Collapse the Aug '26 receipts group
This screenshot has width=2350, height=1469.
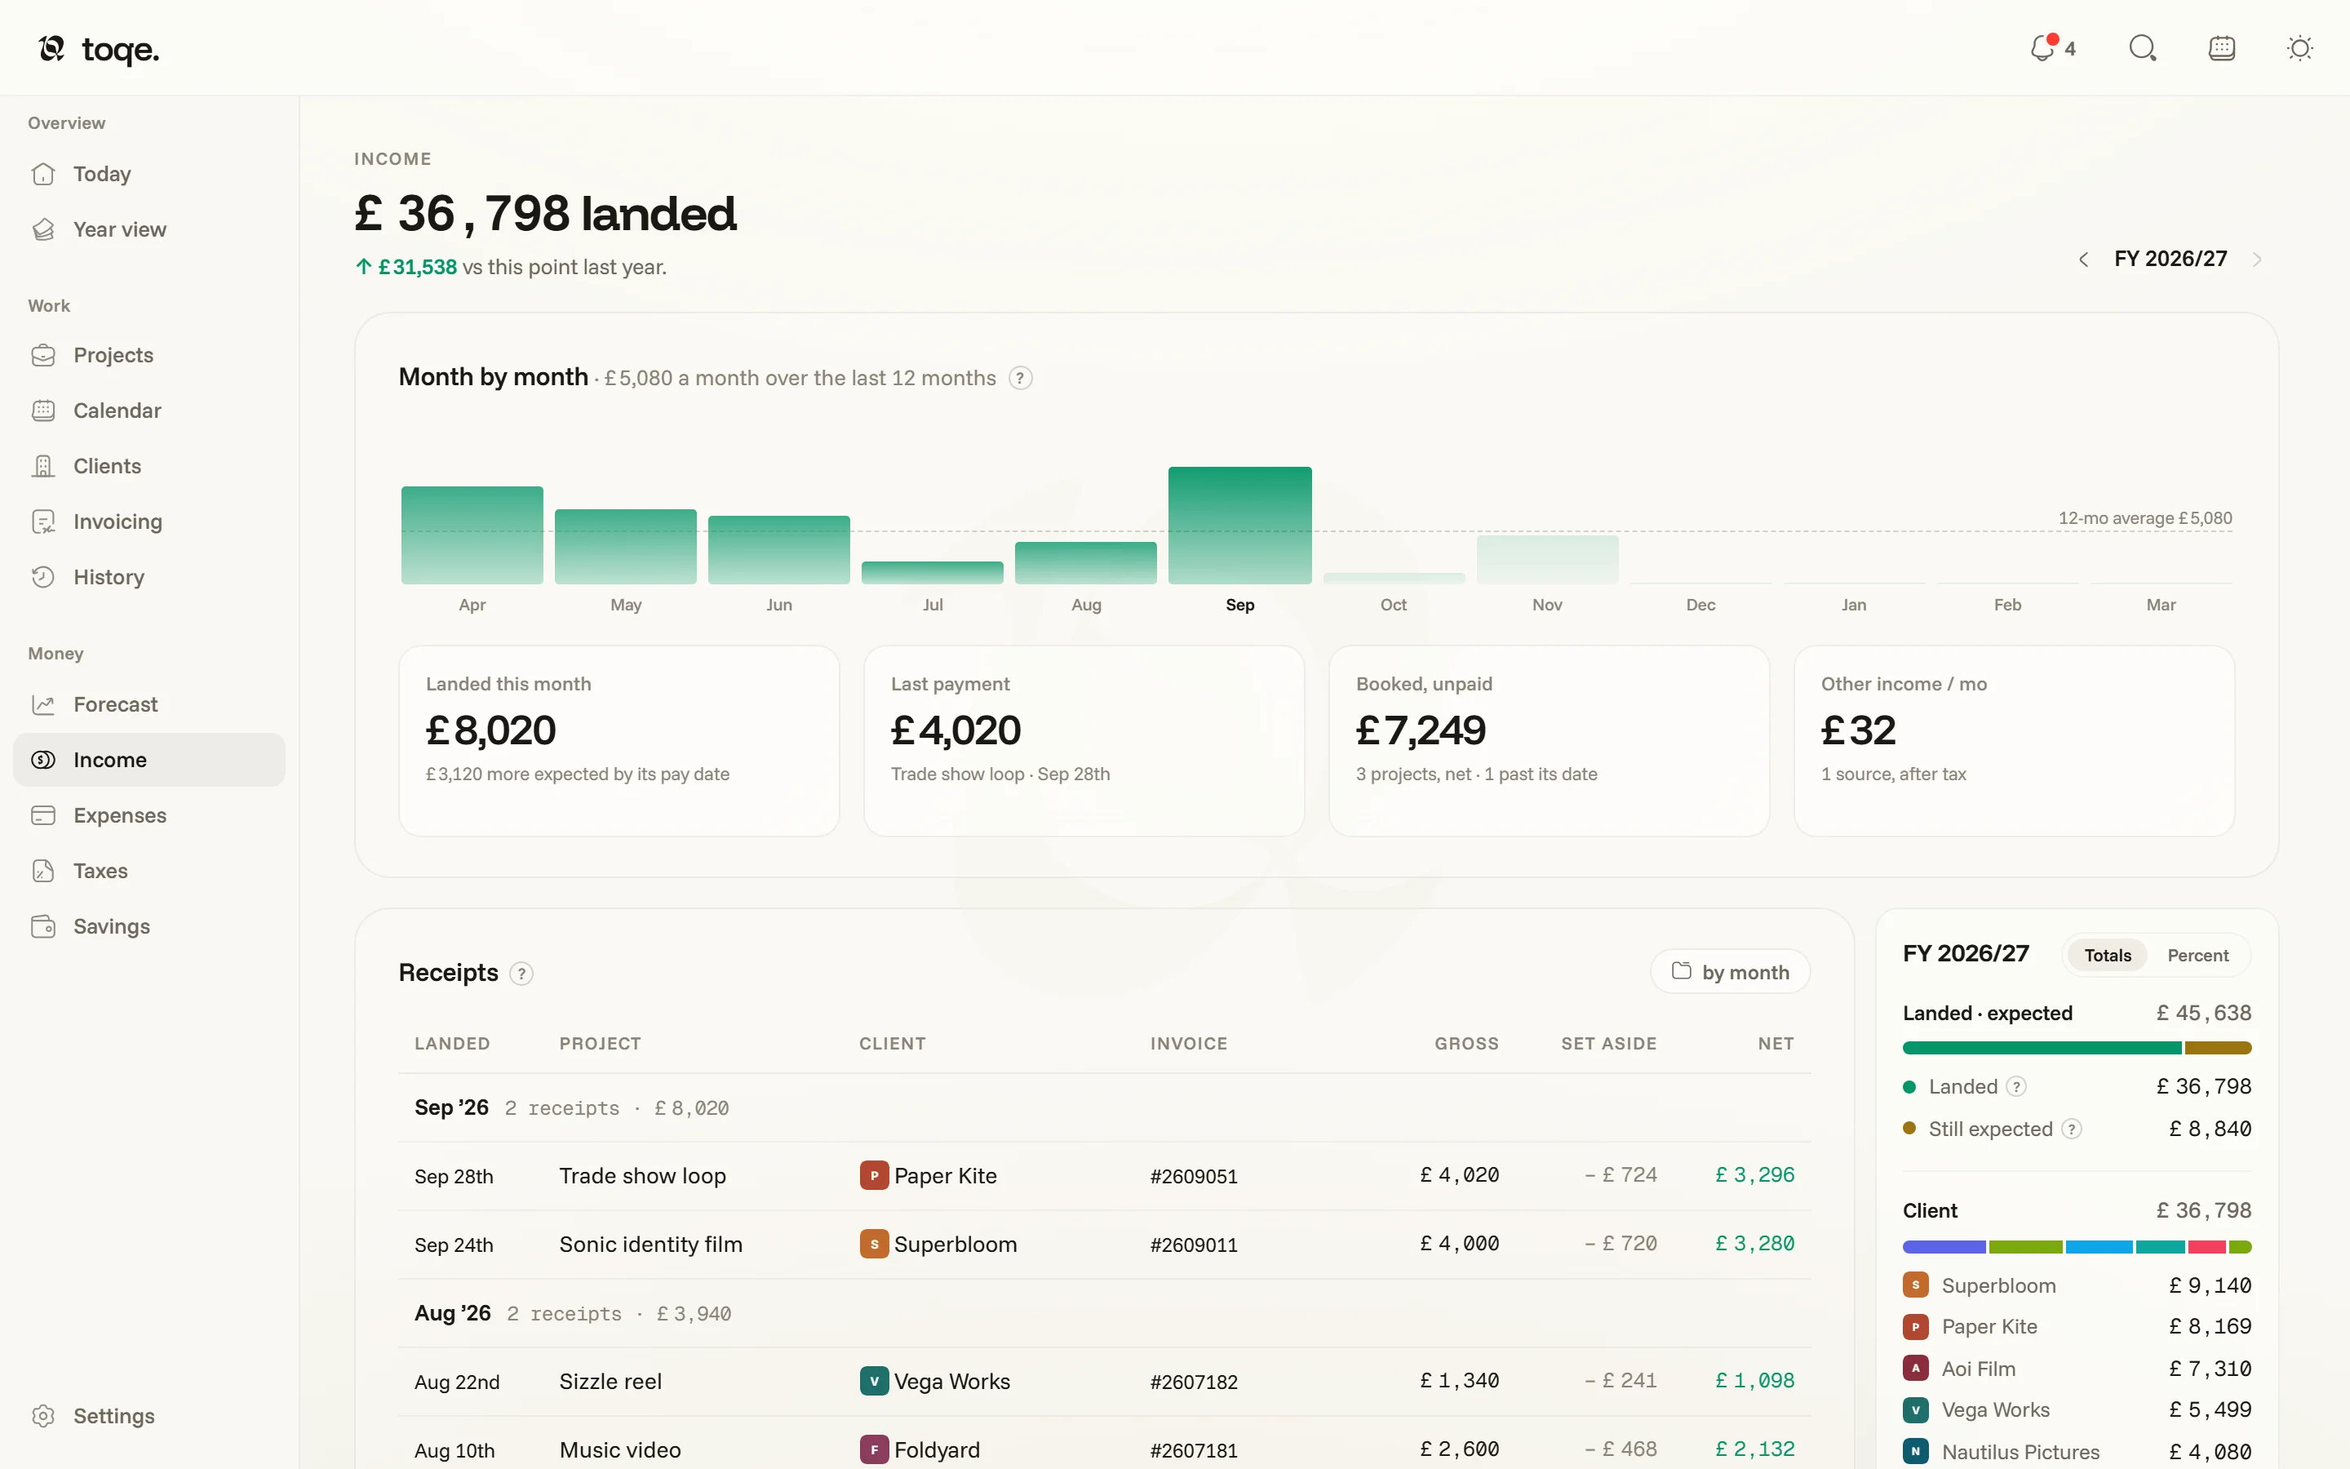[x=1104, y=1314]
